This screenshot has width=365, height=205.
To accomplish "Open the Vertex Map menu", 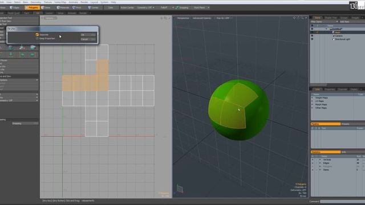I will (60, 2).
